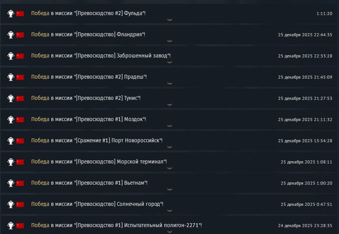Image resolution: width=339 pixels, height=234 pixels.
Task: Expand details for Солнечный город mission
Action: click(x=169, y=210)
